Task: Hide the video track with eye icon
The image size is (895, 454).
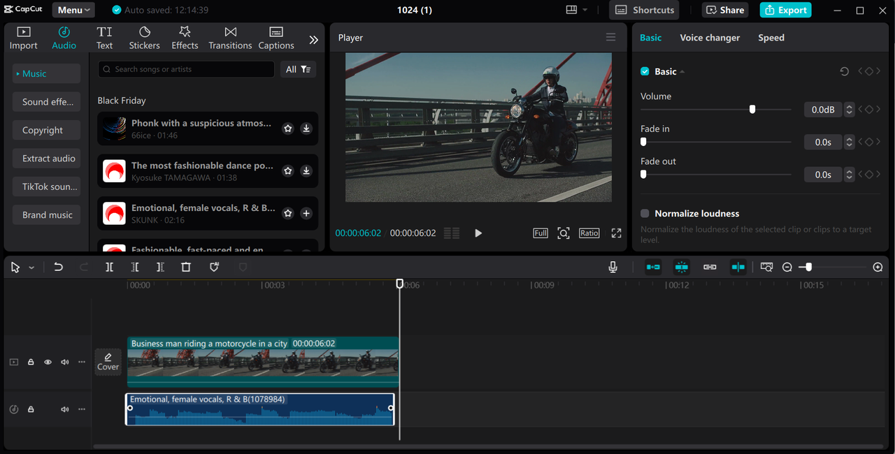Action: click(48, 362)
